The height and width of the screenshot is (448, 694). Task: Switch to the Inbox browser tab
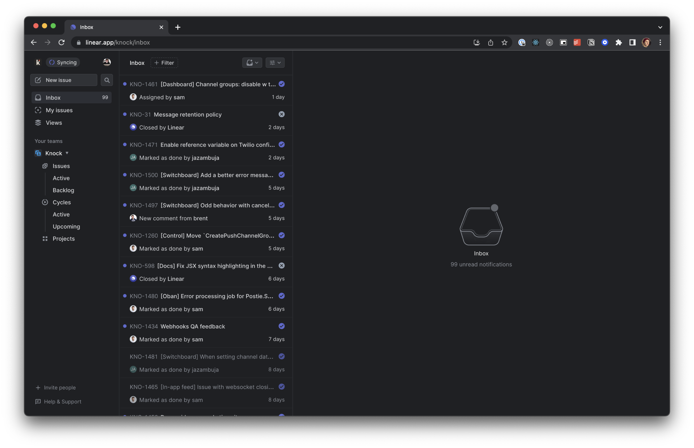[107, 27]
